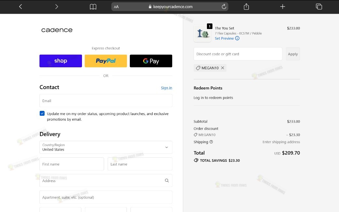Image resolution: width=339 pixels, height=212 pixels.
Task: Click The You Set product thumbnail
Action: (202, 33)
